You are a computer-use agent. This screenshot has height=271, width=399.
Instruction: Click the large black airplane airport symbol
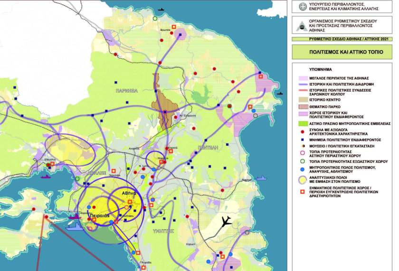[x=226, y=222]
